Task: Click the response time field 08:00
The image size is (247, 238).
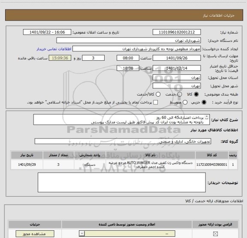Action: click(128, 58)
